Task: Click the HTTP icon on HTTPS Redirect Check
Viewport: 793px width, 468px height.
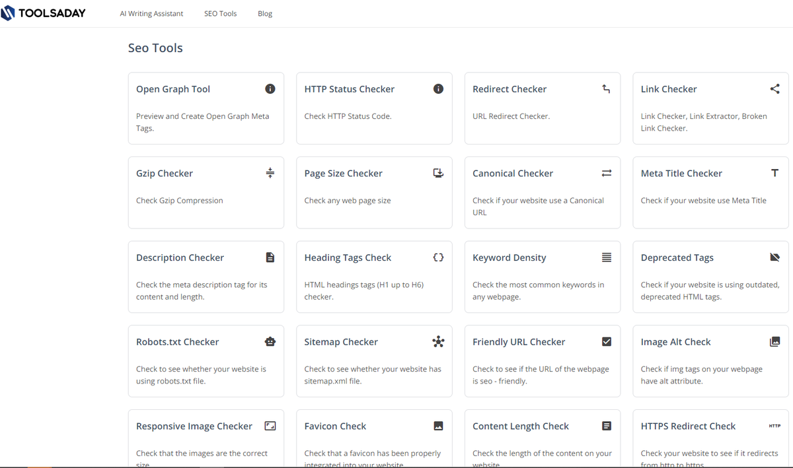Action: (x=775, y=426)
